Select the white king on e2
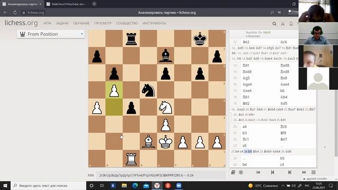This screenshot has height=190, width=338. coord(165,141)
